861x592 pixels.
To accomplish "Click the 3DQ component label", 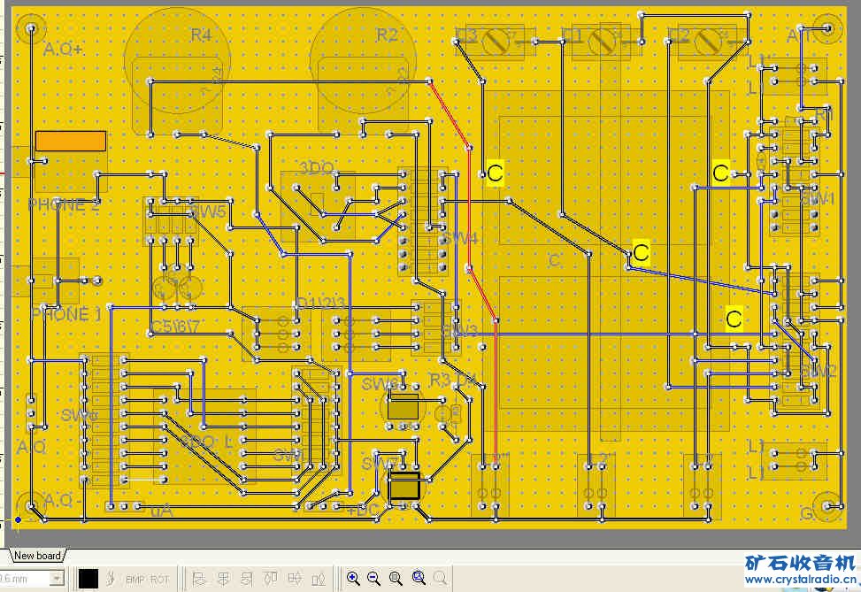I will [x=316, y=168].
